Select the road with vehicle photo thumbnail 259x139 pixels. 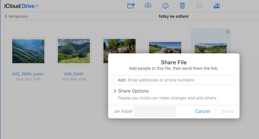164,48
